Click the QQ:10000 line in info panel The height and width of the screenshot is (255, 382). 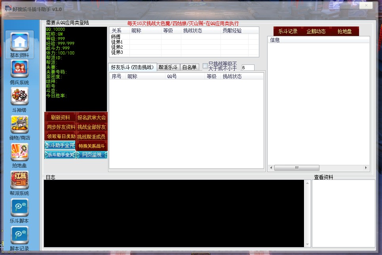tap(55, 29)
